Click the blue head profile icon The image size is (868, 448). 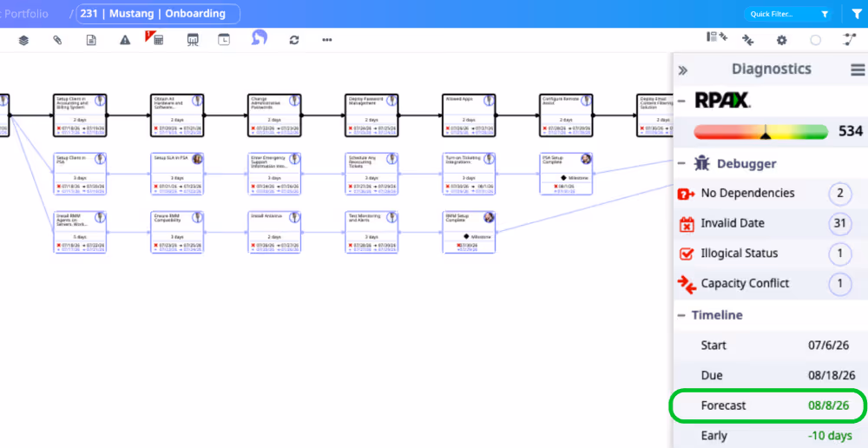pyautogui.click(x=259, y=37)
